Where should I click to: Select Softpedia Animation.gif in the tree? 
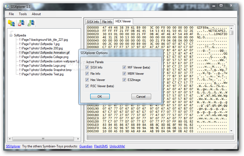44,53
